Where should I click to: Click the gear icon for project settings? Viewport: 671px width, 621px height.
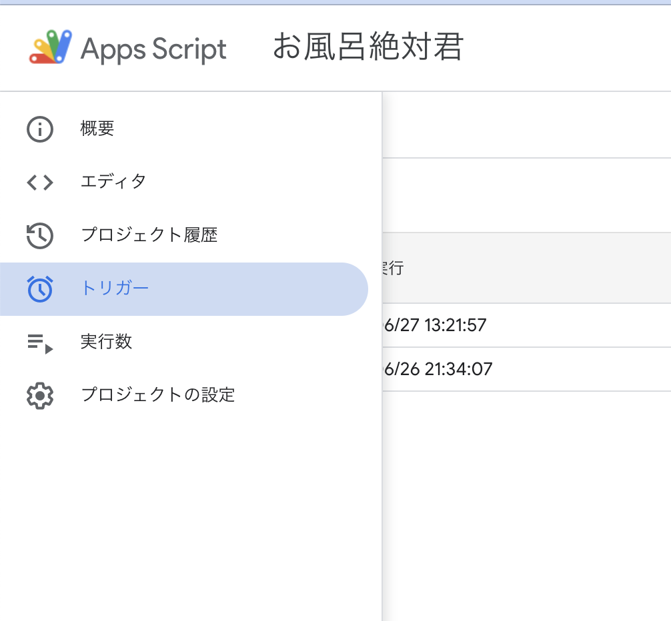[40, 395]
